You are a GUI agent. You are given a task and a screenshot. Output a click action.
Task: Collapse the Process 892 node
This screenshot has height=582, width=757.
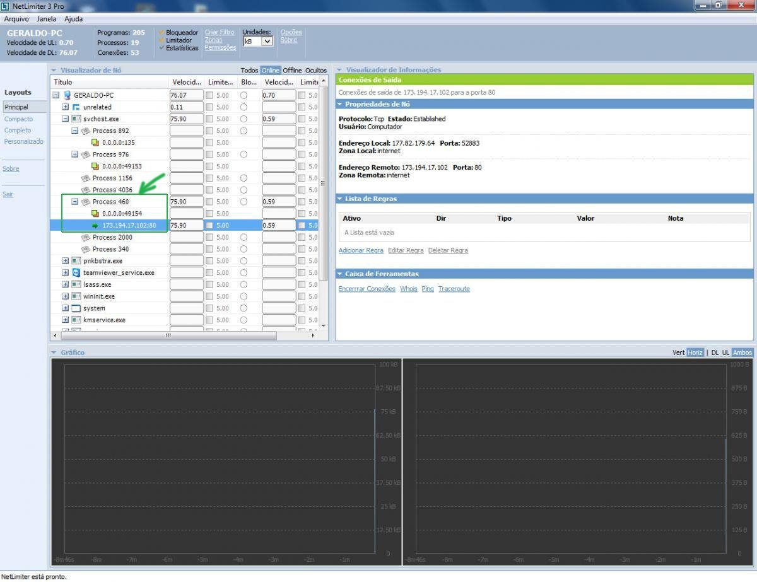coord(74,131)
